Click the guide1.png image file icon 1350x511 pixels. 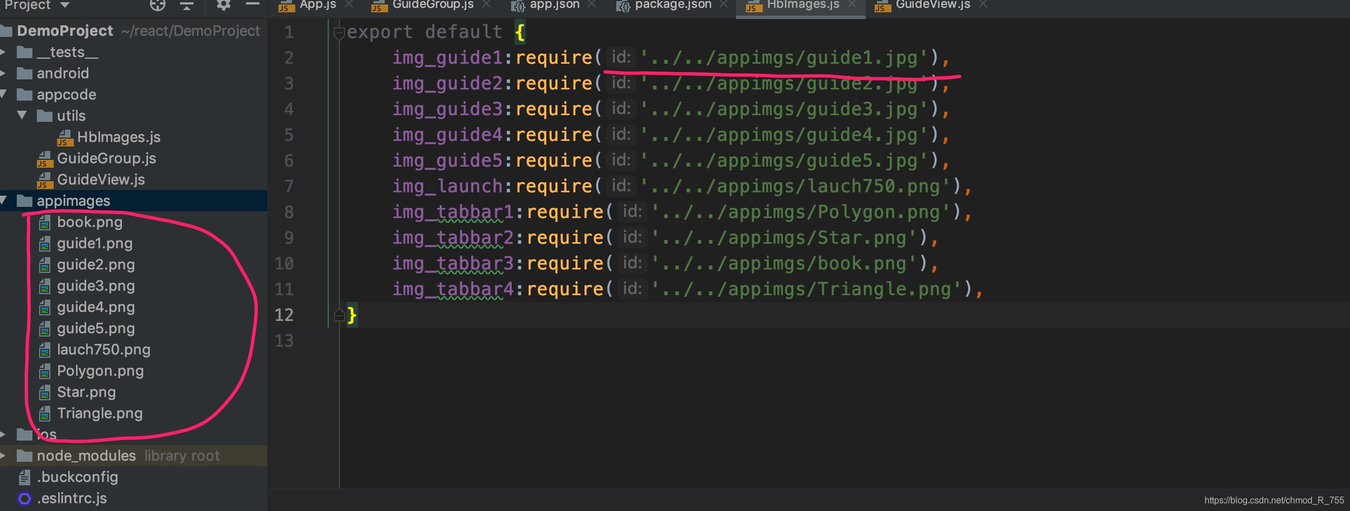[x=45, y=244]
